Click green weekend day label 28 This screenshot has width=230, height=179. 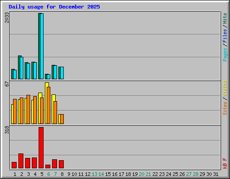click(195, 174)
